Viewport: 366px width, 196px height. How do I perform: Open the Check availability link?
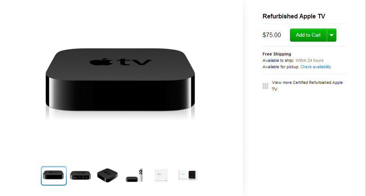point(315,67)
